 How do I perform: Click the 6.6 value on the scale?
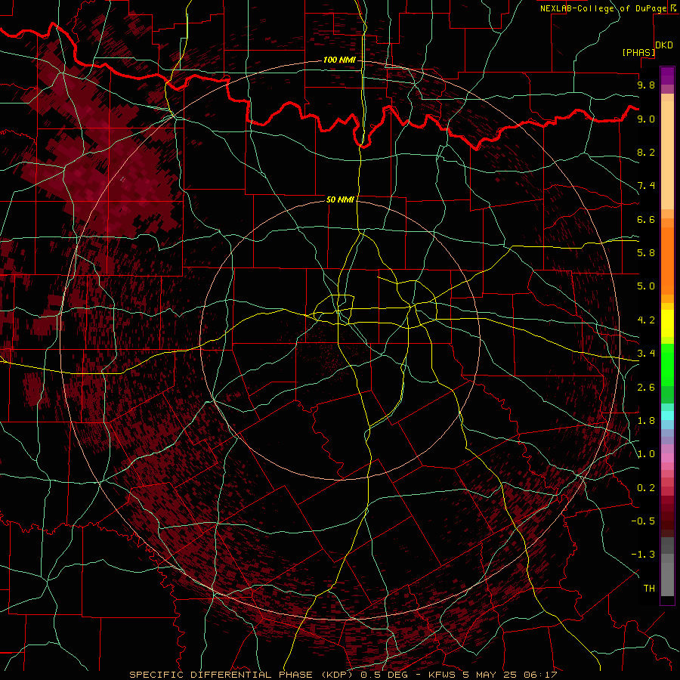pos(646,219)
